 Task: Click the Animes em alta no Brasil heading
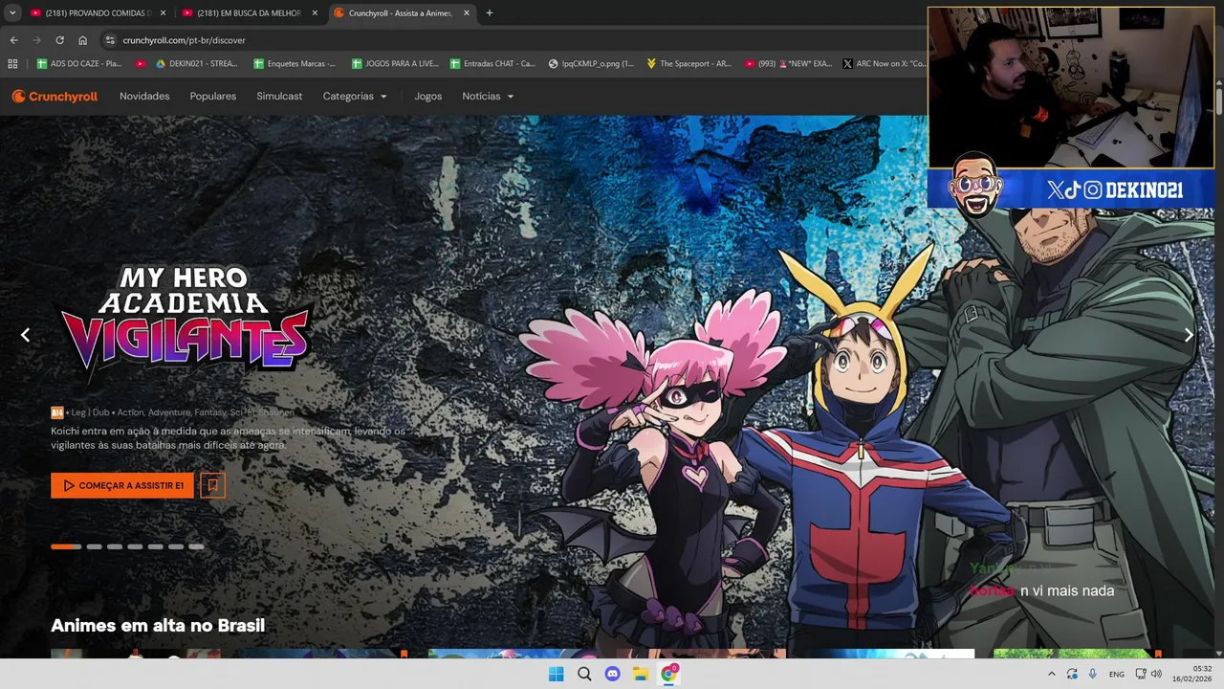(x=158, y=625)
